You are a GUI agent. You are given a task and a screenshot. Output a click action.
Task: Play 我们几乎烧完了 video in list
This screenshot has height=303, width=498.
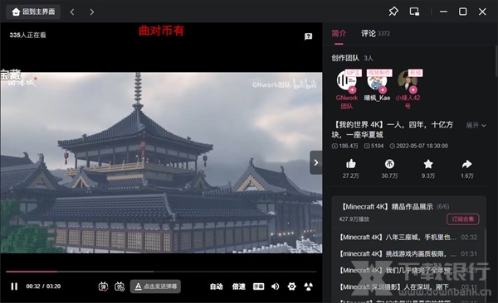click(408, 271)
